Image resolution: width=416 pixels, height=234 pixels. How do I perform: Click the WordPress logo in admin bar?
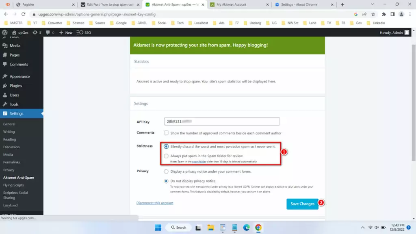point(5,32)
